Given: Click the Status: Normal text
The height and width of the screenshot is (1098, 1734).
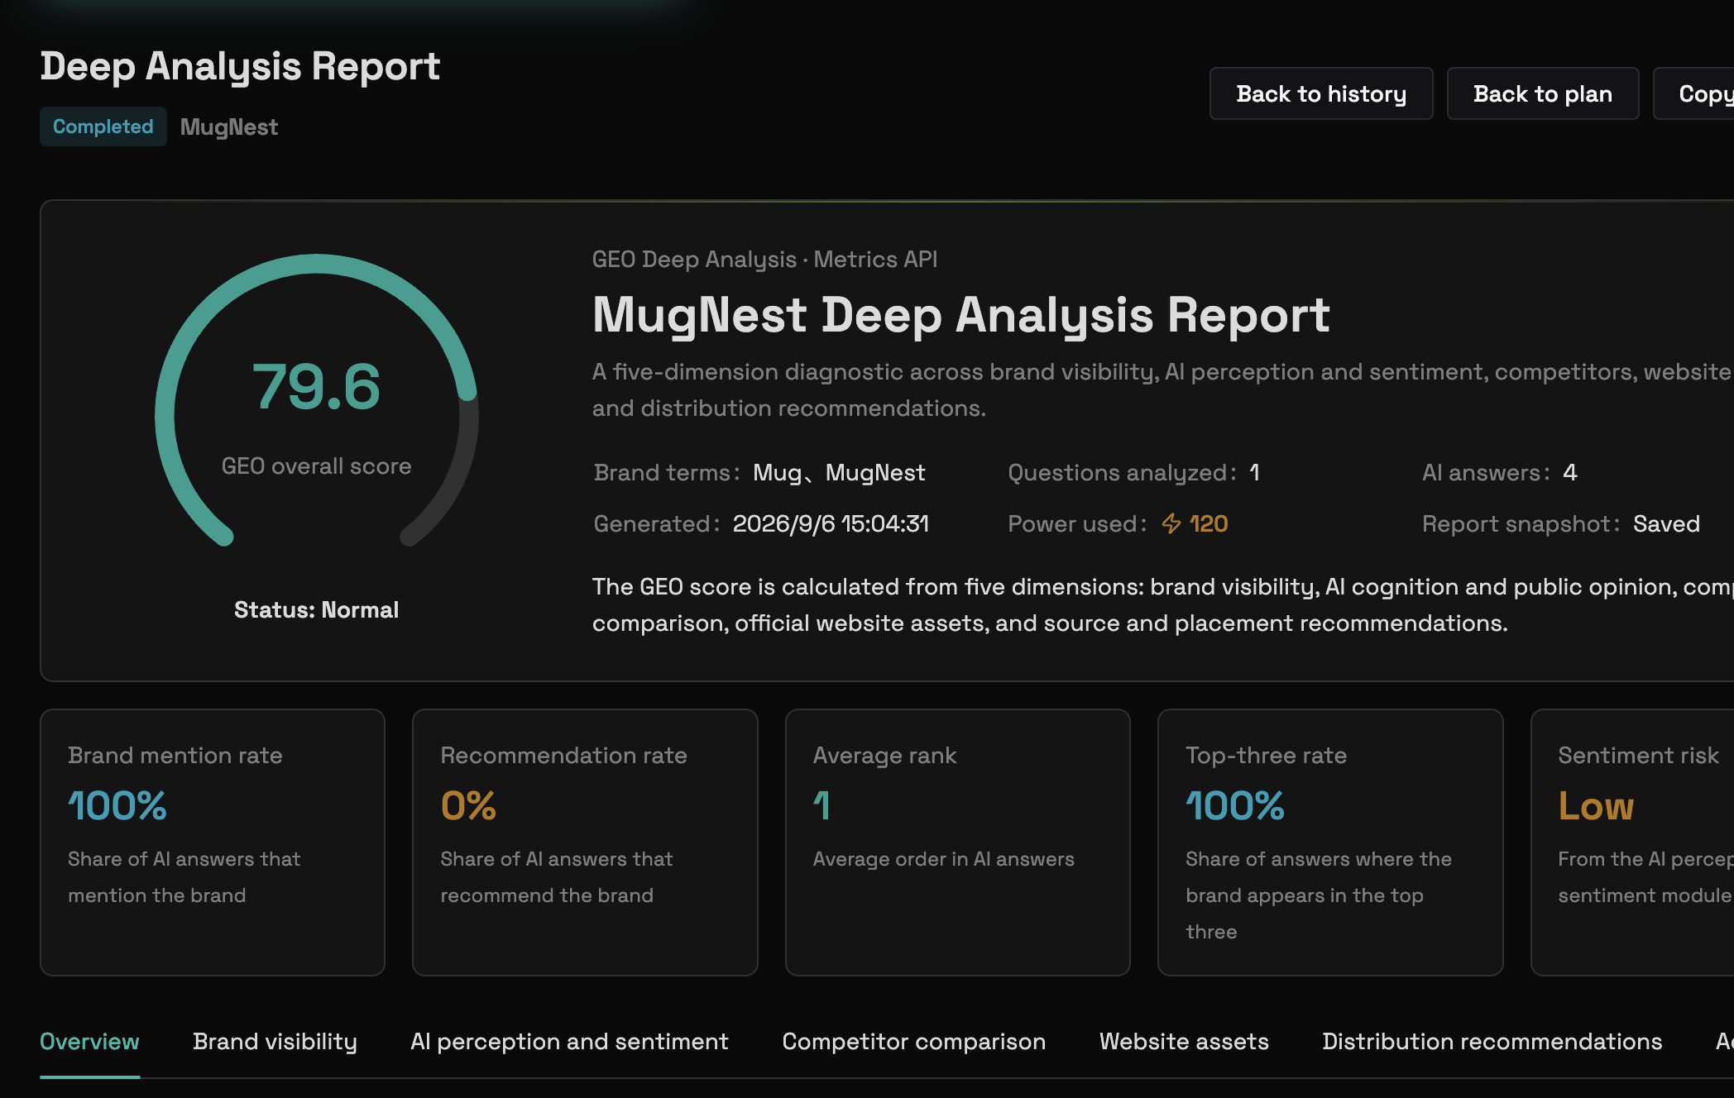Looking at the screenshot, I should 316,610.
